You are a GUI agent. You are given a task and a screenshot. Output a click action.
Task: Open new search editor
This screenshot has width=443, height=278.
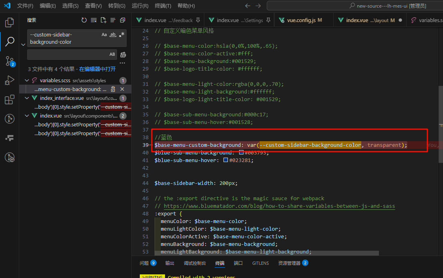pos(103,20)
